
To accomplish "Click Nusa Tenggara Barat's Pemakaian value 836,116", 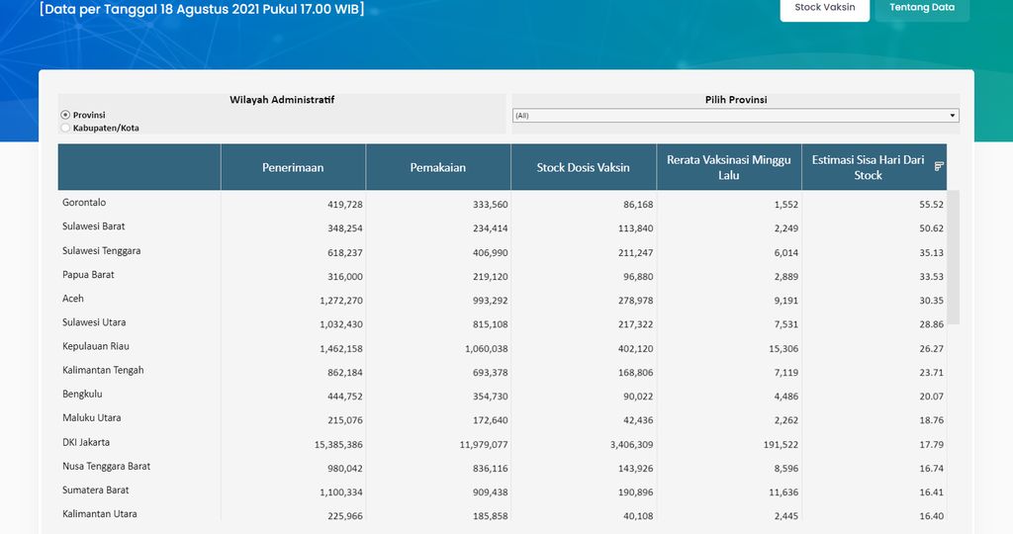I will pyautogui.click(x=491, y=469).
